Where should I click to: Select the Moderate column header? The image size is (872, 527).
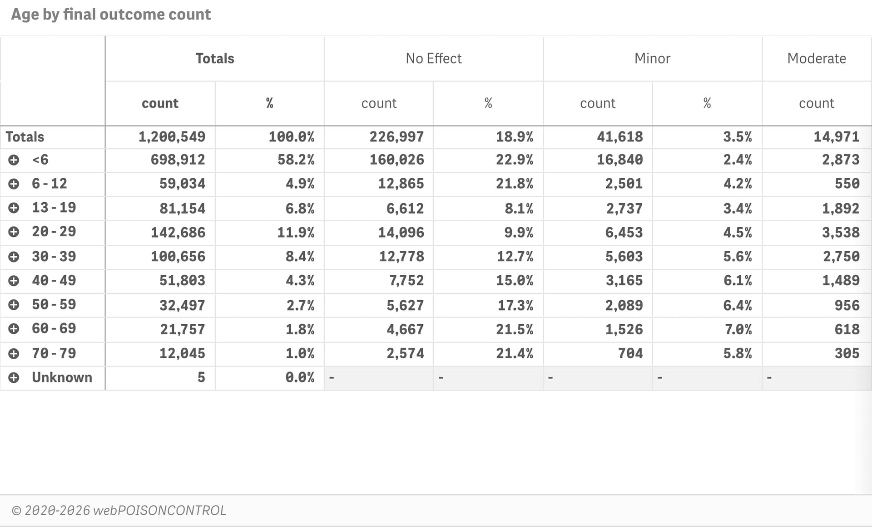816,59
